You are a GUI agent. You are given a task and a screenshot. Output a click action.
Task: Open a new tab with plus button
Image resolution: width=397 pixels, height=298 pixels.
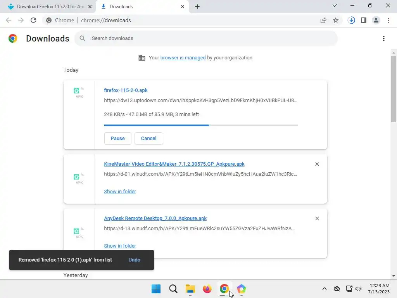pos(197,7)
